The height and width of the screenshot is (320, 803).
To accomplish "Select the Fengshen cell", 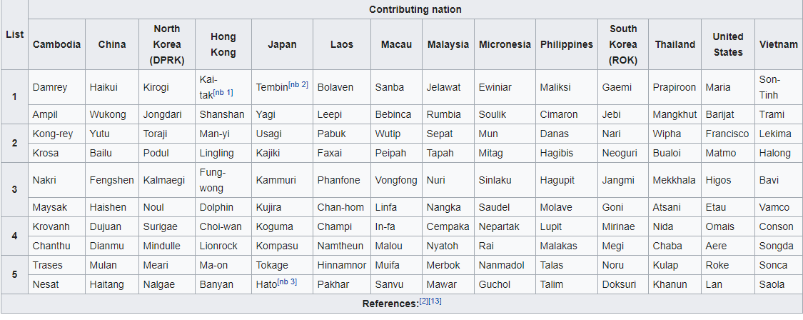I will point(112,180).
